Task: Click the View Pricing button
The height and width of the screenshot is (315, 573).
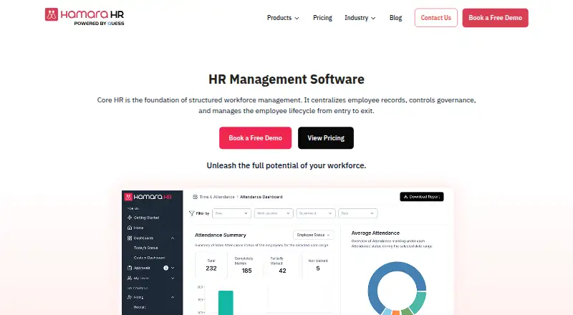Action: (326, 137)
